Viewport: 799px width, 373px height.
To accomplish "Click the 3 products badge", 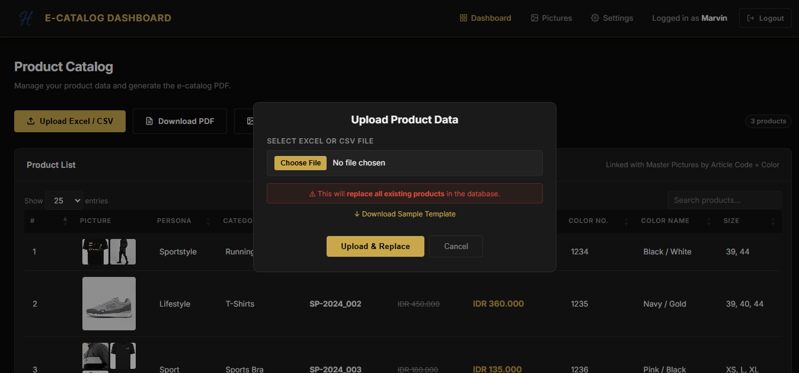I will (768, 121).
